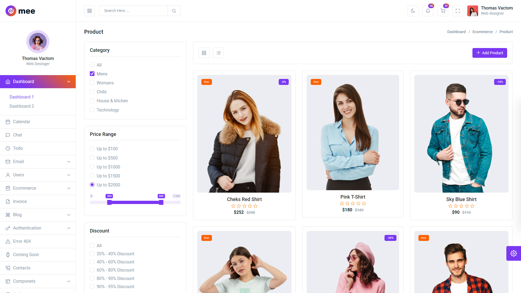Check the Technology category checkbox

click(x=92, y=110)
